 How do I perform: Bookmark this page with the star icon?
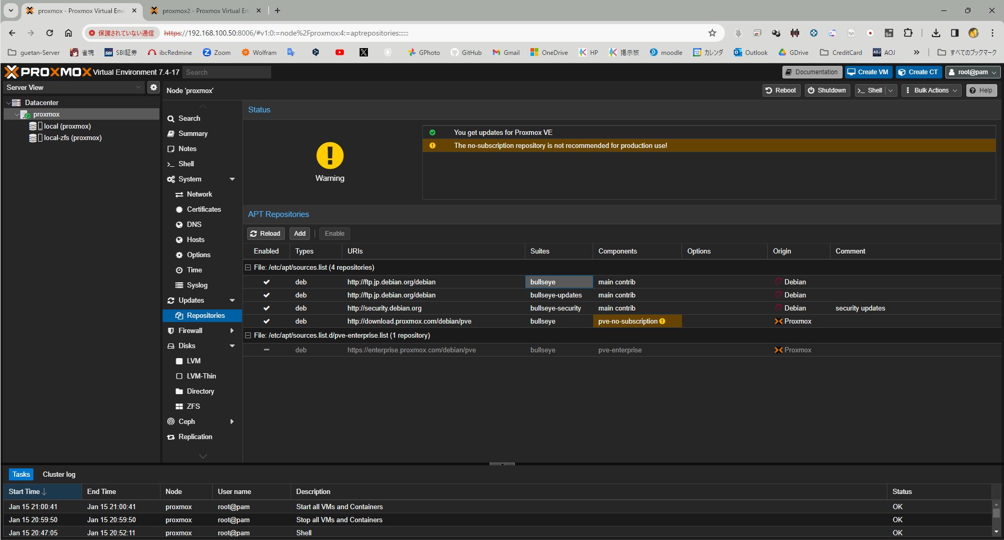712,33
